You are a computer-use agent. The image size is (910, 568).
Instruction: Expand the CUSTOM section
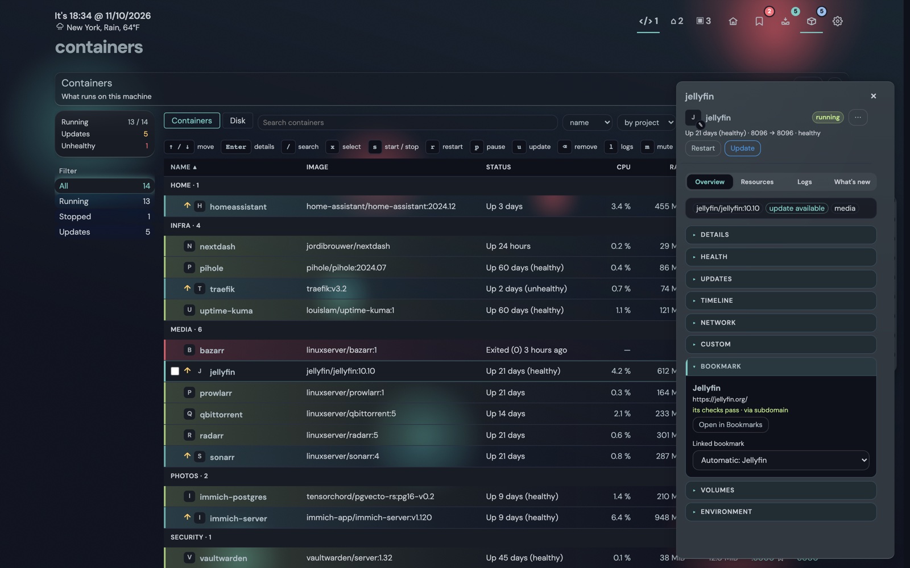[781, 344]
